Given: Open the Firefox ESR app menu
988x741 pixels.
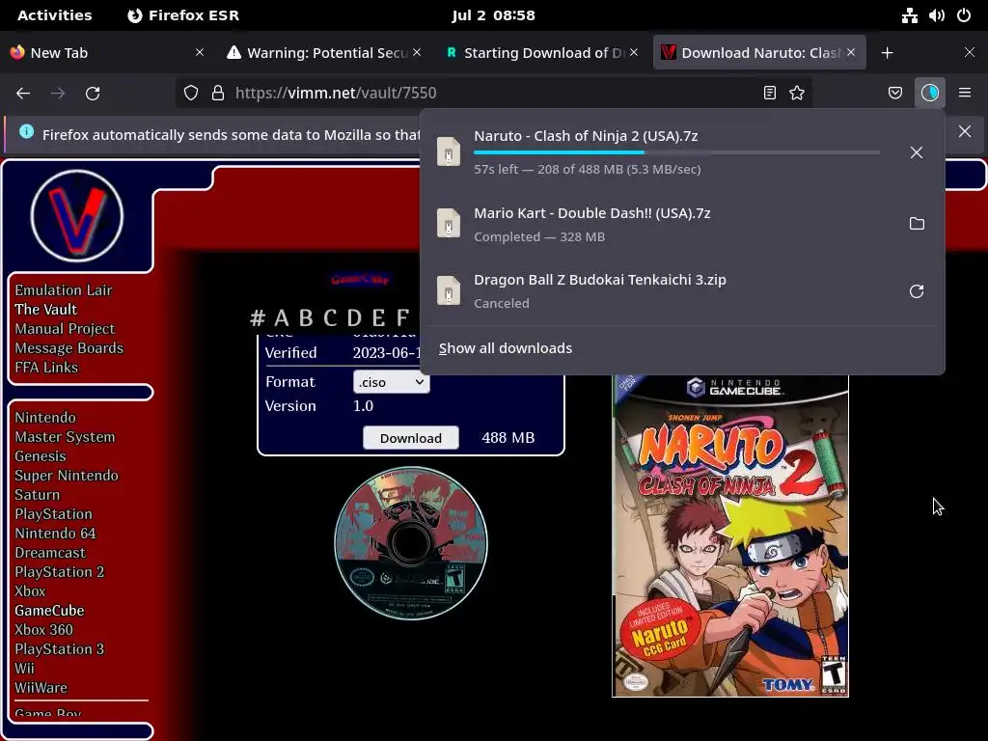Looking at the screenshot, I should click(183, 15).
